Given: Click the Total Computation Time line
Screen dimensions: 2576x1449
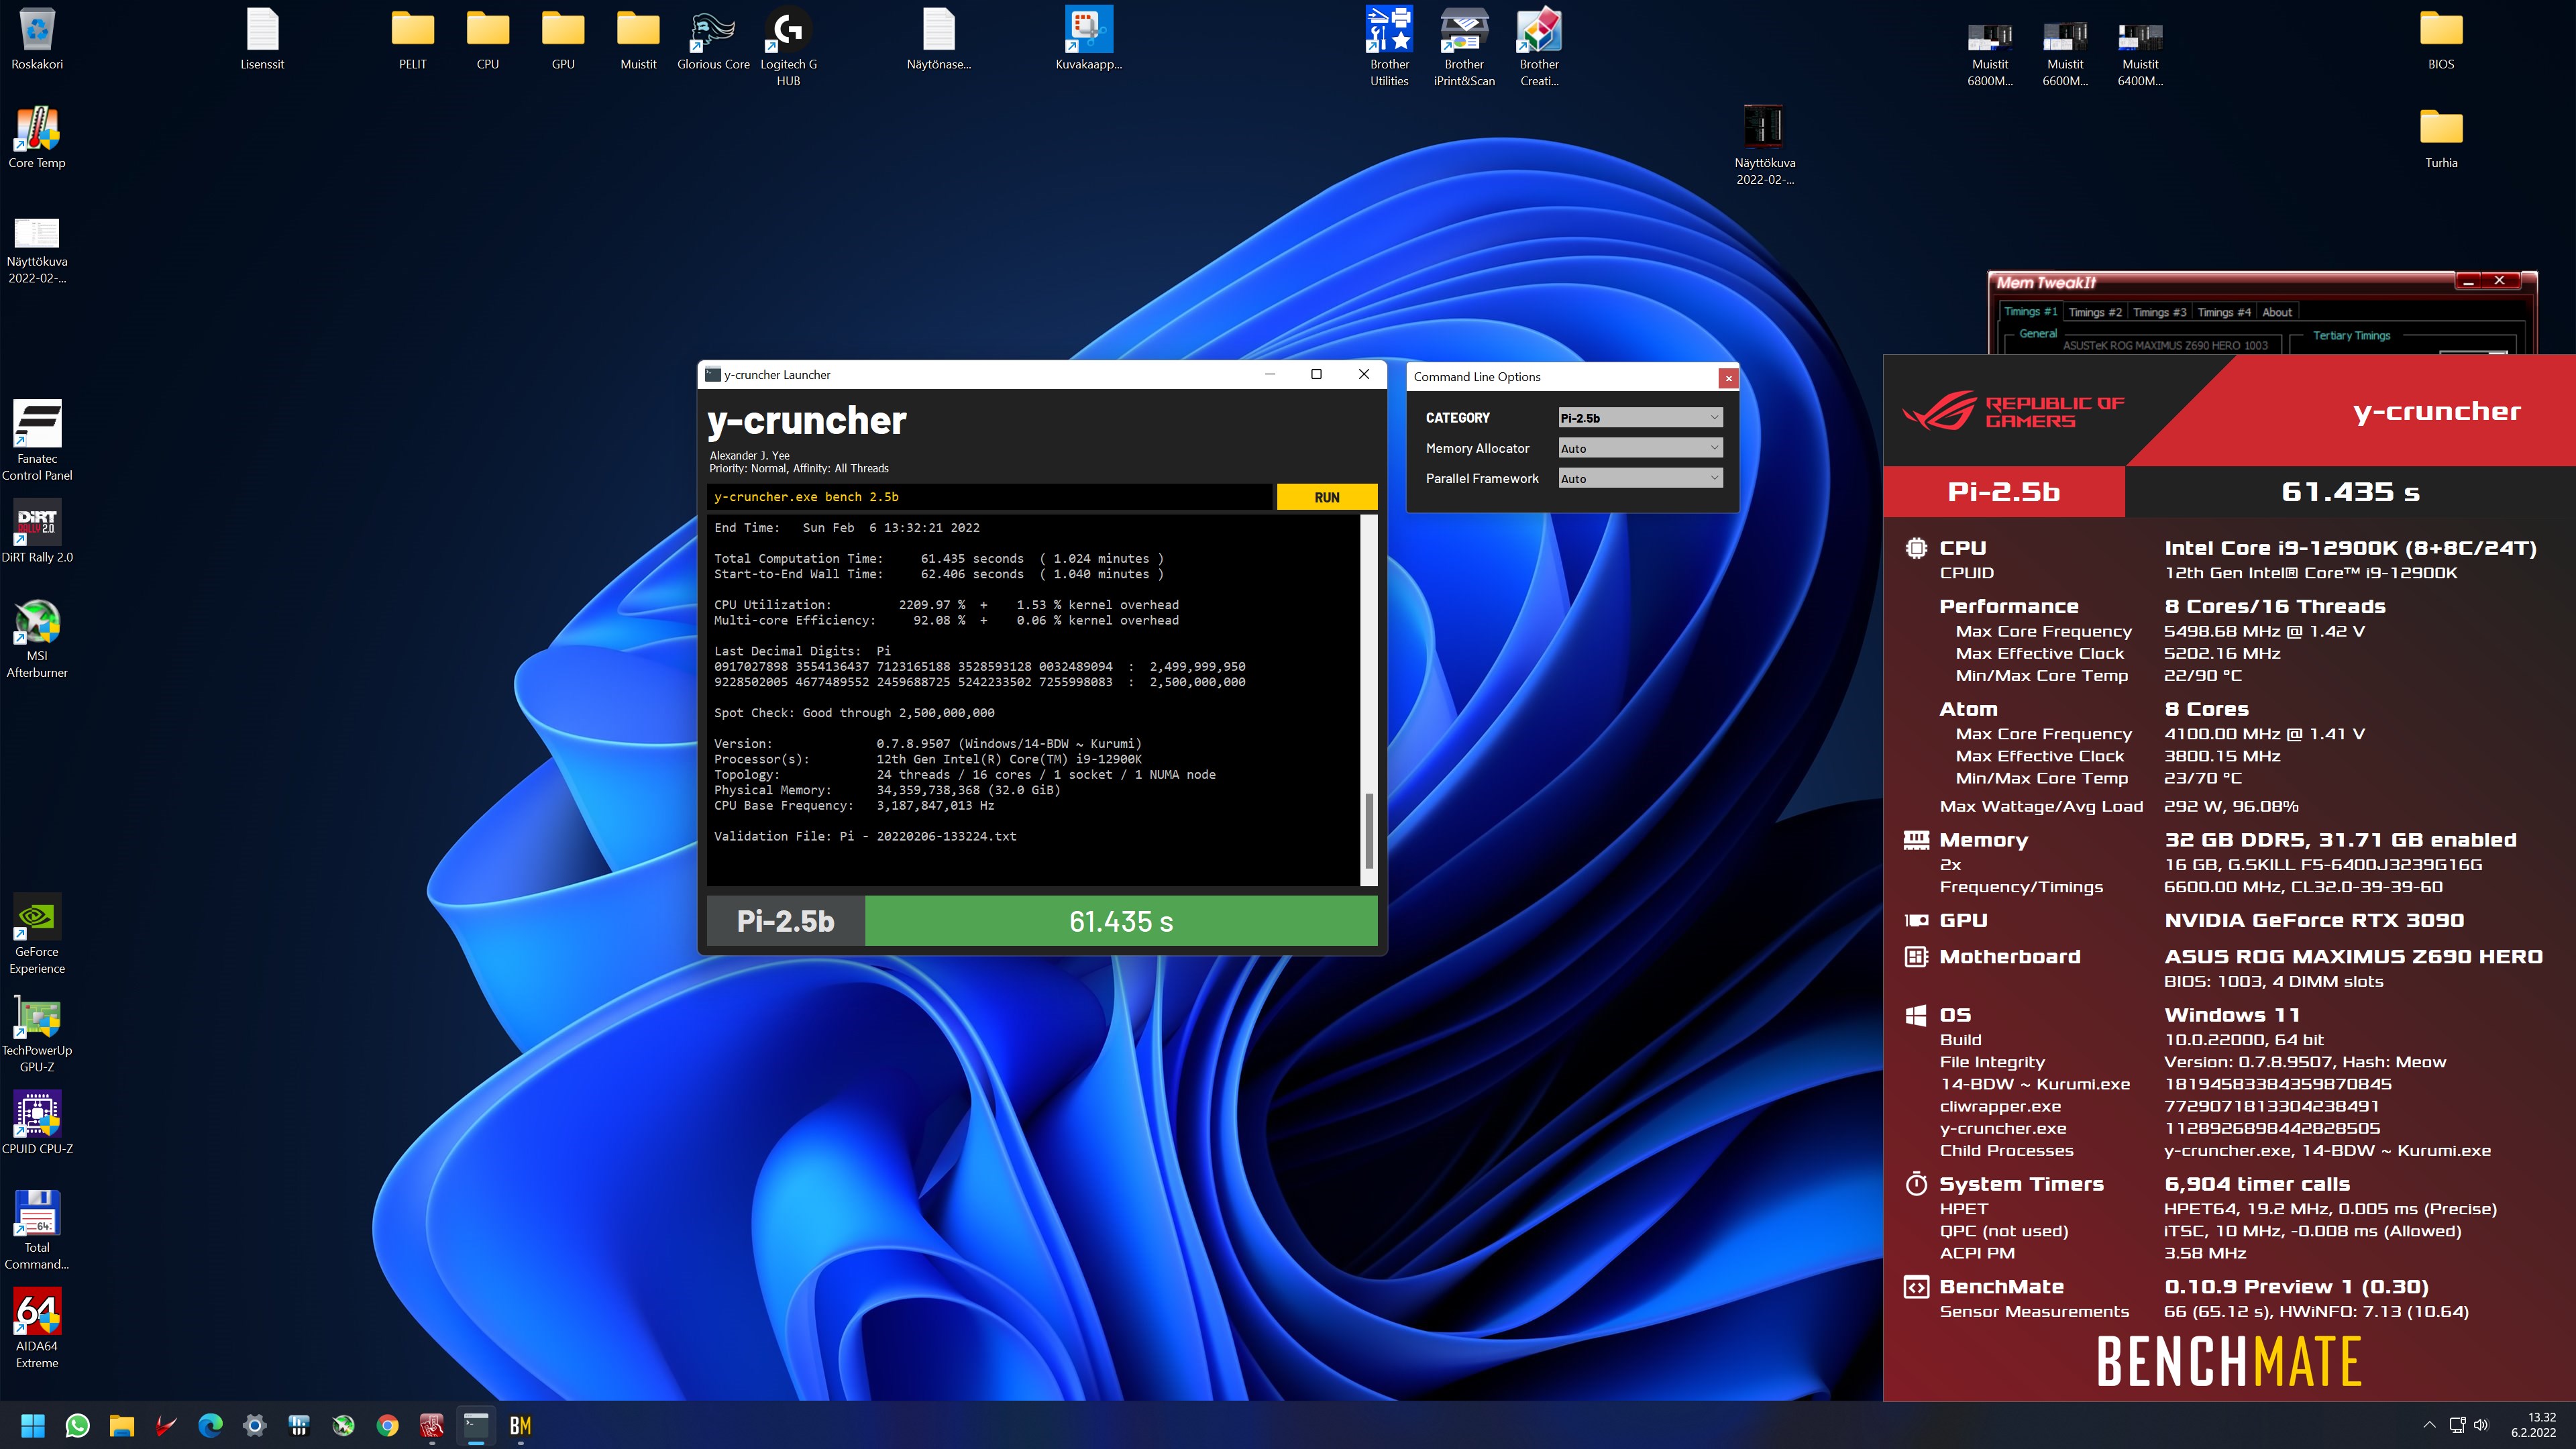Looking at the screenshot, I should [938, 559].
